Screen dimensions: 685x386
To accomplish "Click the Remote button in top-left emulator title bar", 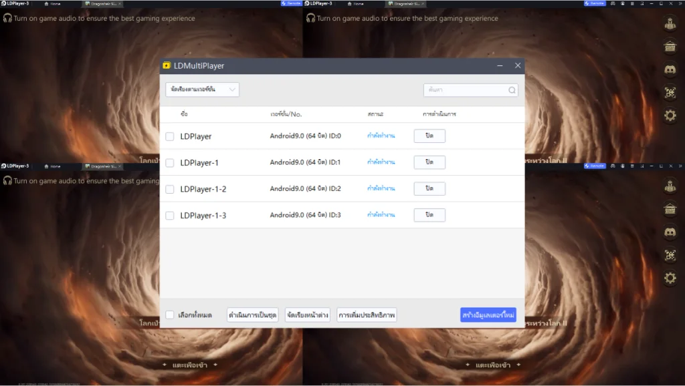I will point(291,3).
